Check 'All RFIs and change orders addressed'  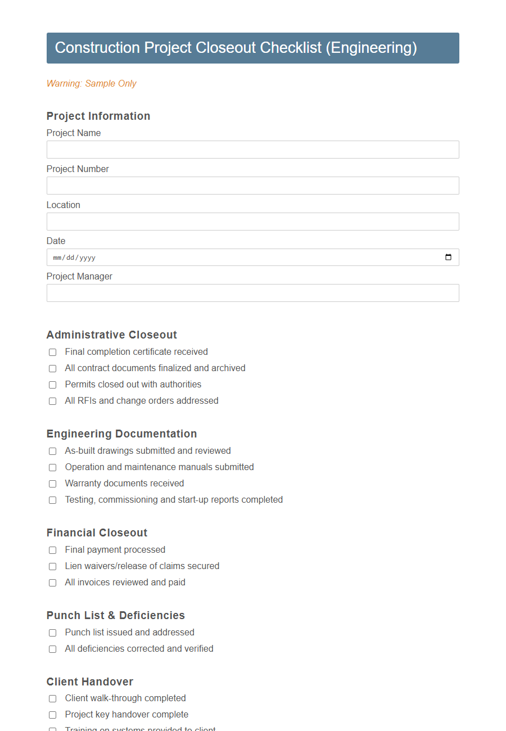[x=52, y=401]
